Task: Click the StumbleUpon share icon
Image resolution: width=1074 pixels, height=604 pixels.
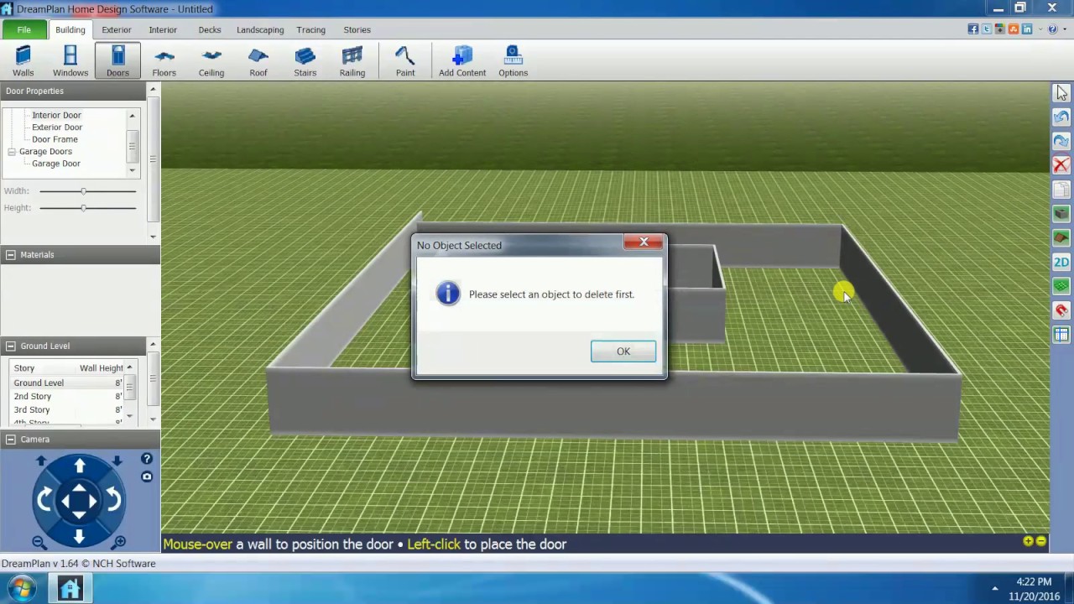Action: pyautogui.click(x=1014, y=29)
